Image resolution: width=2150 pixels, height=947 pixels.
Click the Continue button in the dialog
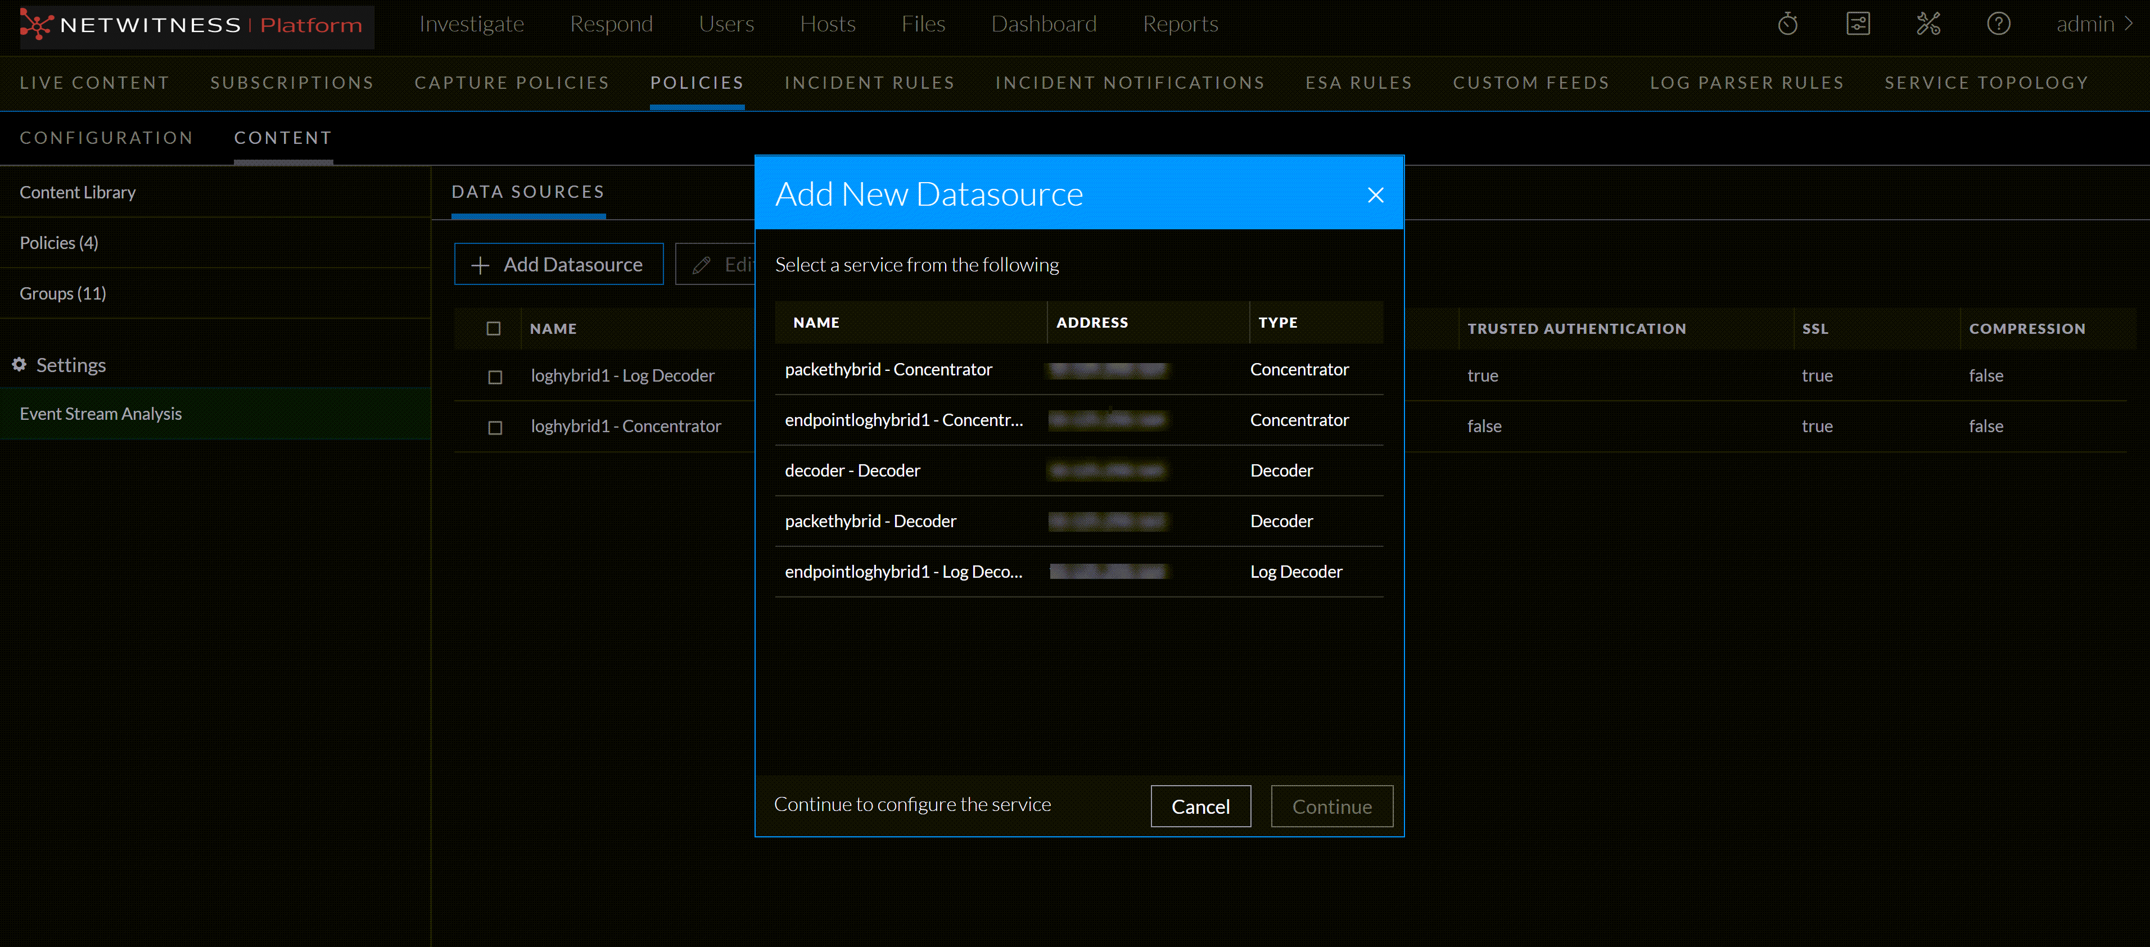1331,806
